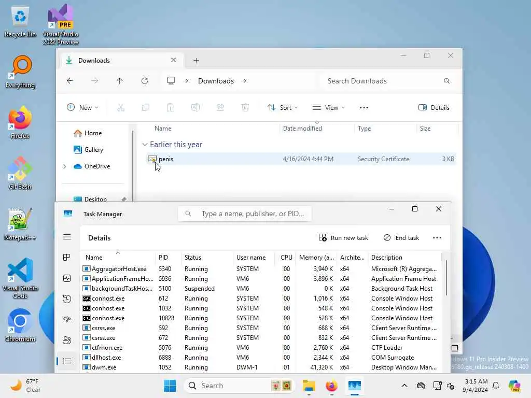Launch Firefox from the desktop
Image resolution: width=531 pixels, height=398 pixels.
click(20, 123)
